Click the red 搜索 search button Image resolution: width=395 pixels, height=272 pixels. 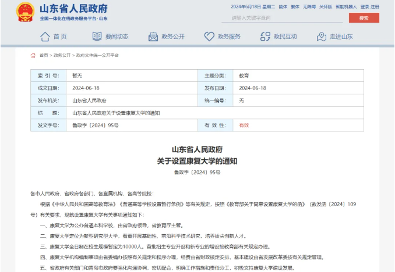pyautogui.click(x=364, y=18)
